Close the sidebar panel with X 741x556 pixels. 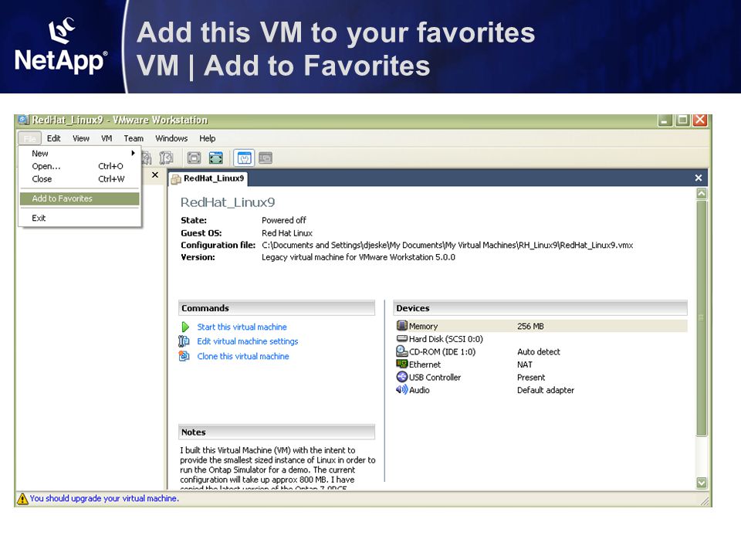coord(155,175)
